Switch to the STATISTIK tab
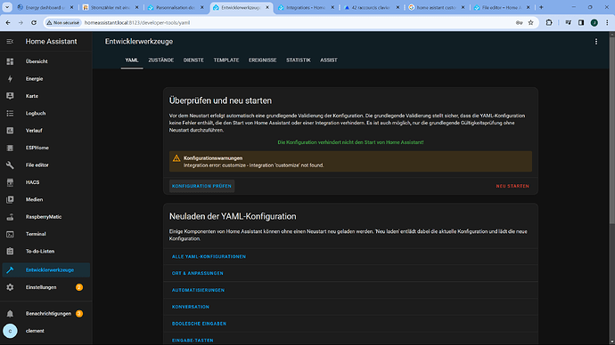 coord(298,60)
